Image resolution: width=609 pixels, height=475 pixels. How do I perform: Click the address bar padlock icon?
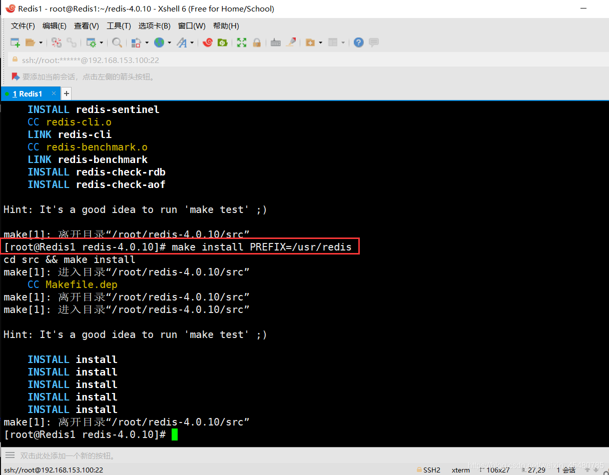(x=15, y=60)
